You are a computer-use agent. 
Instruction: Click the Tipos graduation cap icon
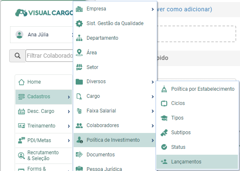pos(164,118)
